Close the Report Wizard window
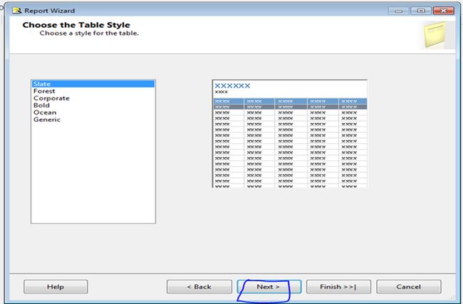Viewport: 463px width, 304px height. pos(444,11)
